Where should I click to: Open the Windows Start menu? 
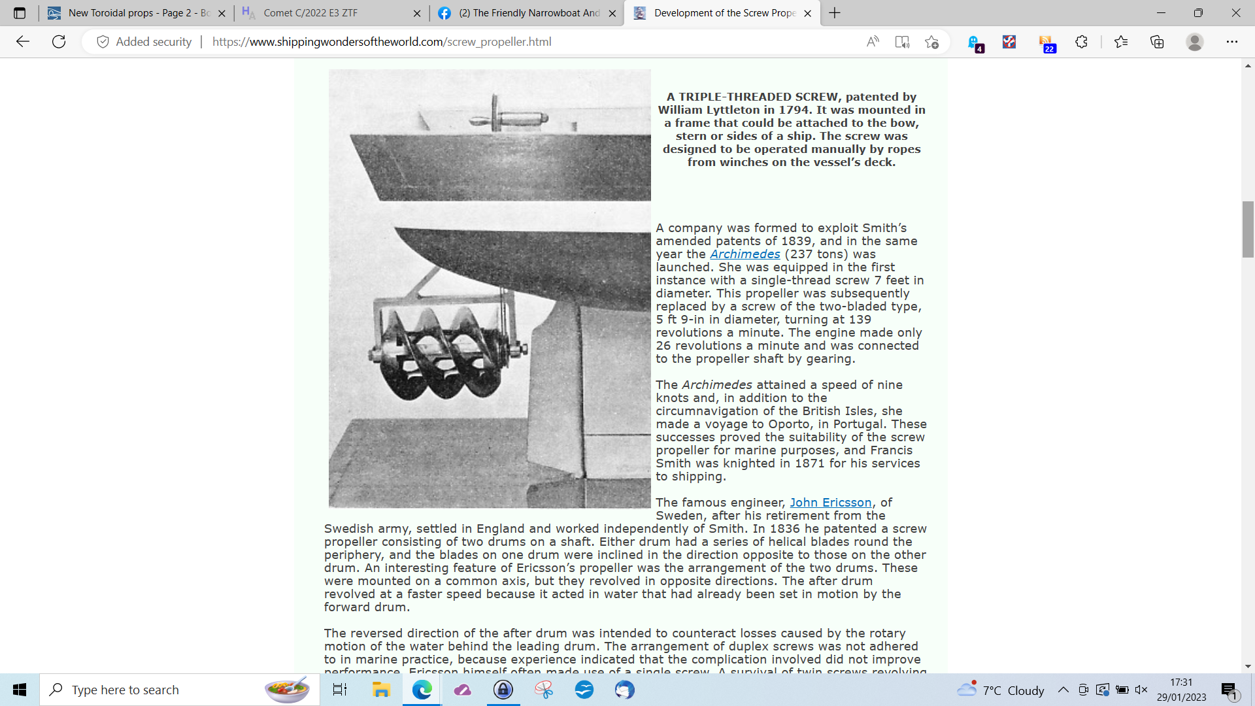tap(20, 690)
